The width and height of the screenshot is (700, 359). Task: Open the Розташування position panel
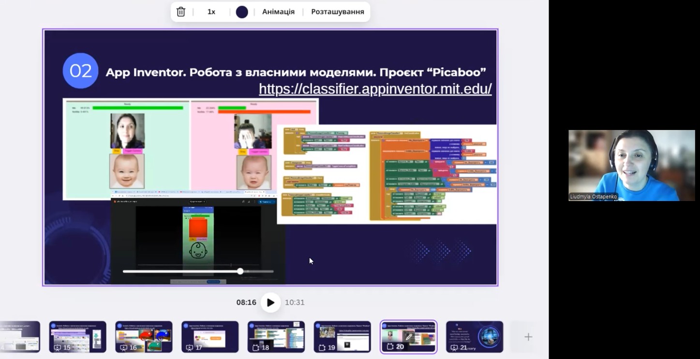(x=338, y=12)
